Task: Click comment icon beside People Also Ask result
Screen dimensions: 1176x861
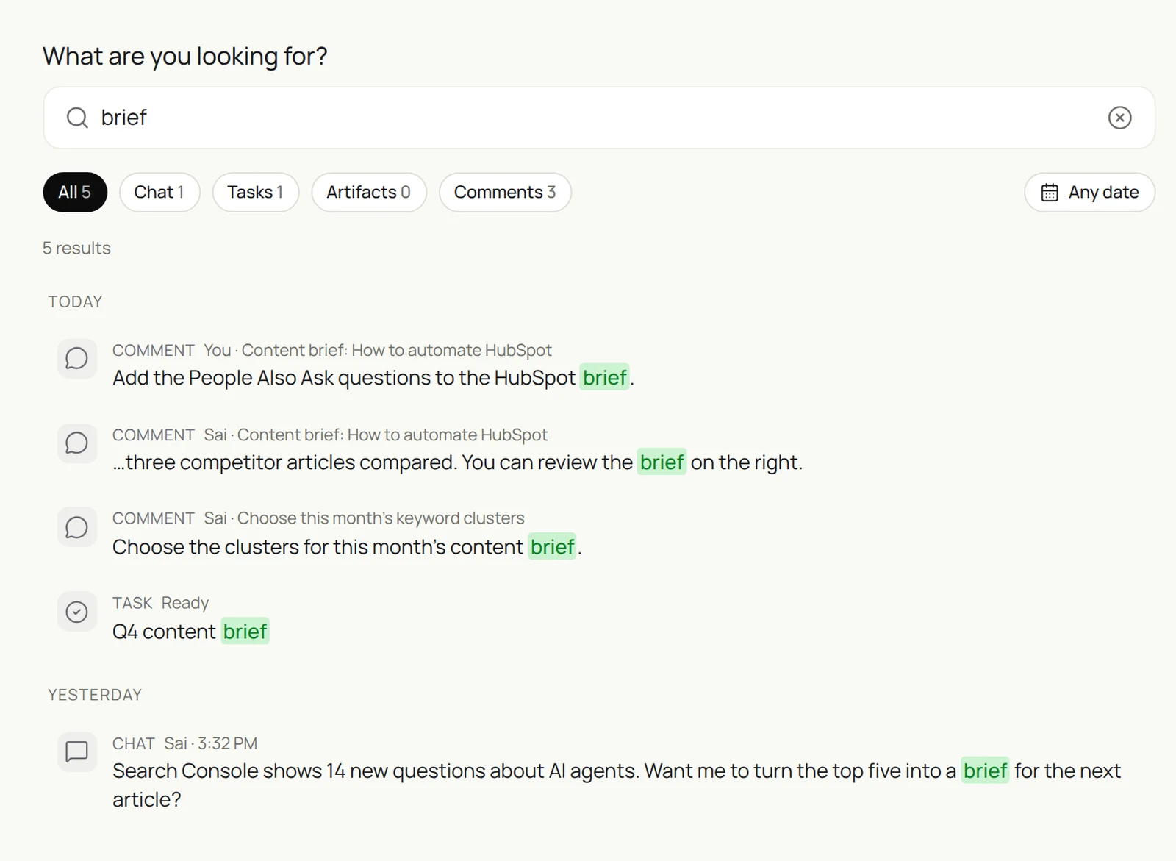Action: tap(77, 359)
